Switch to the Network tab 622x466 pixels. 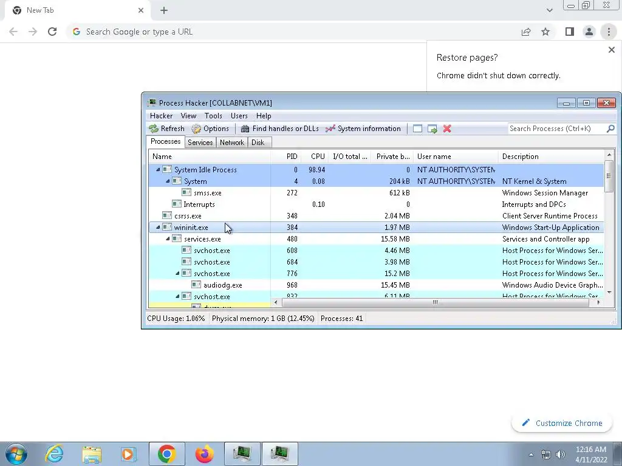click(x=231, y=142)
